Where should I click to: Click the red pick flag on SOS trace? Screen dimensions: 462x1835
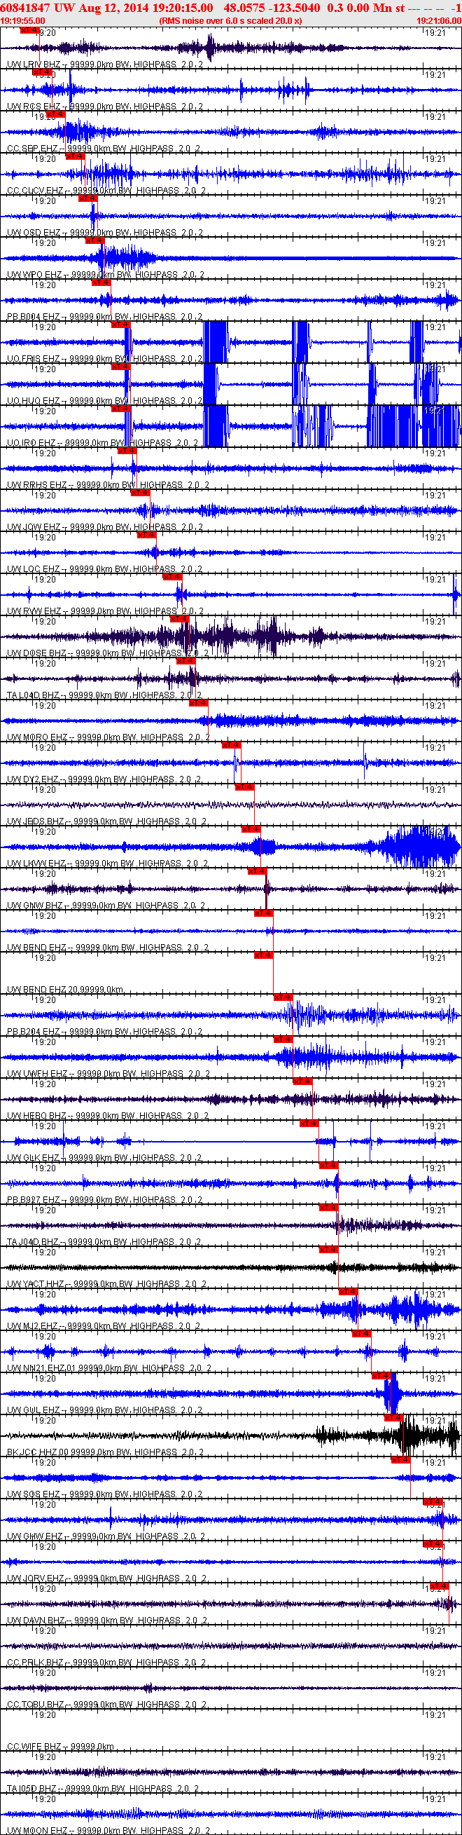point(401,1459)
